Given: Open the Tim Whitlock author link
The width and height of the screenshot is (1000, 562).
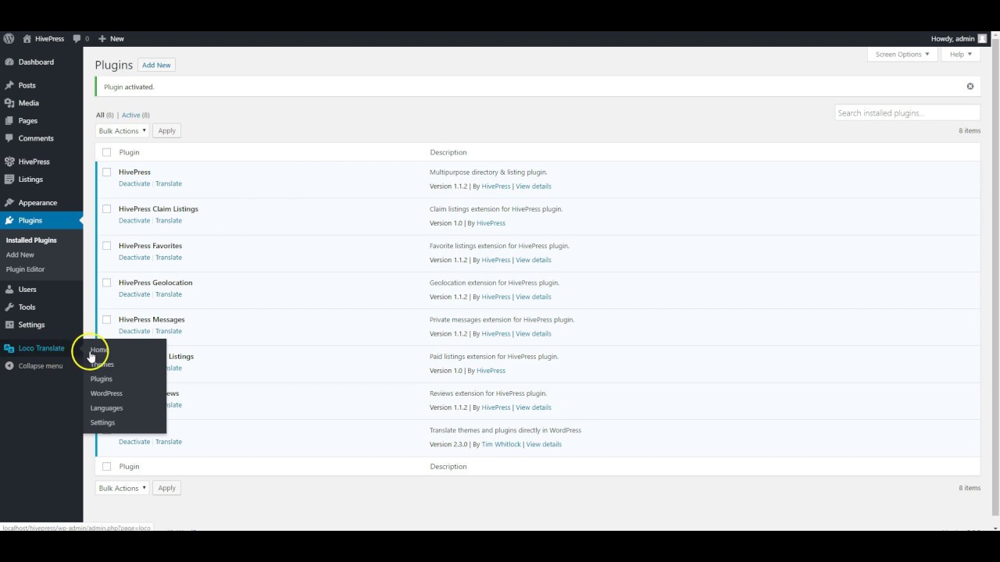Looking at the screenshot, I should (x=501, y=444).
